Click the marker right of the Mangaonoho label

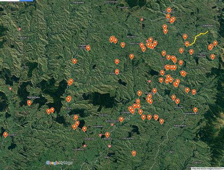pyautogui.click(x=121, y=119)
